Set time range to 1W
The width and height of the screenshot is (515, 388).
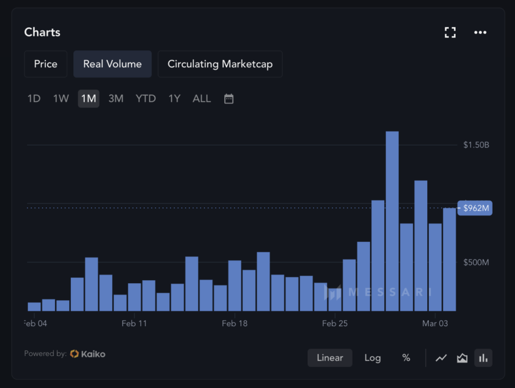point(61,98)
